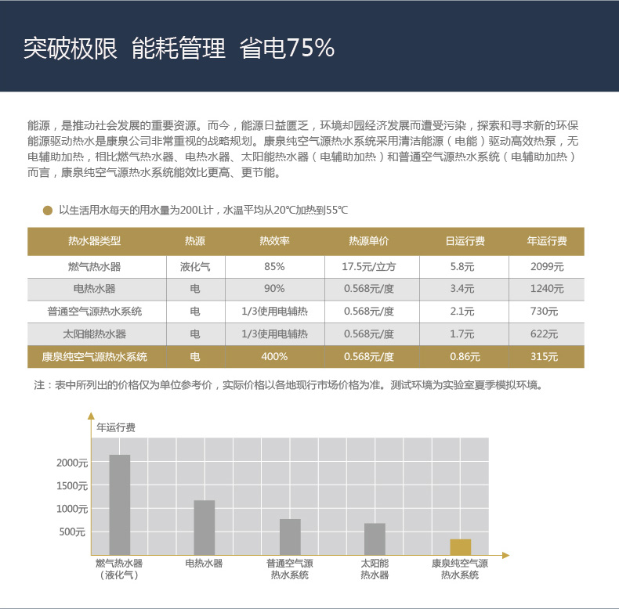Click the 1240元 annual cost cell
The image size is (619, 609).
click(x=547, y=289)
